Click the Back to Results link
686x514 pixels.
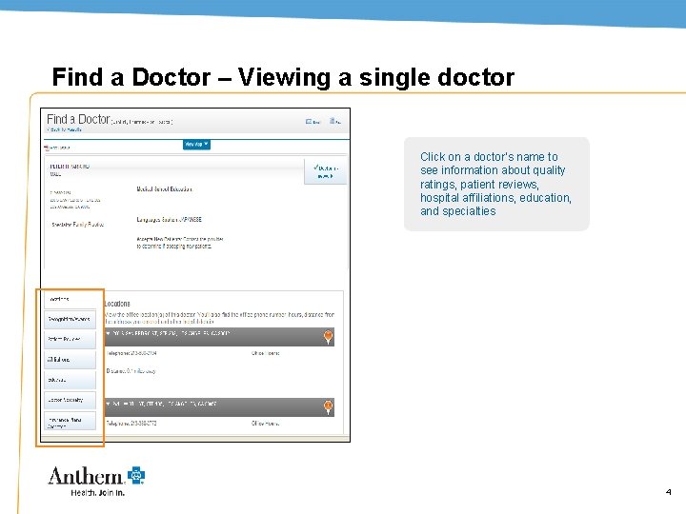tap(65, 129)
